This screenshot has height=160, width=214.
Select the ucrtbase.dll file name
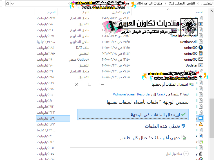[x=189, y=42]
